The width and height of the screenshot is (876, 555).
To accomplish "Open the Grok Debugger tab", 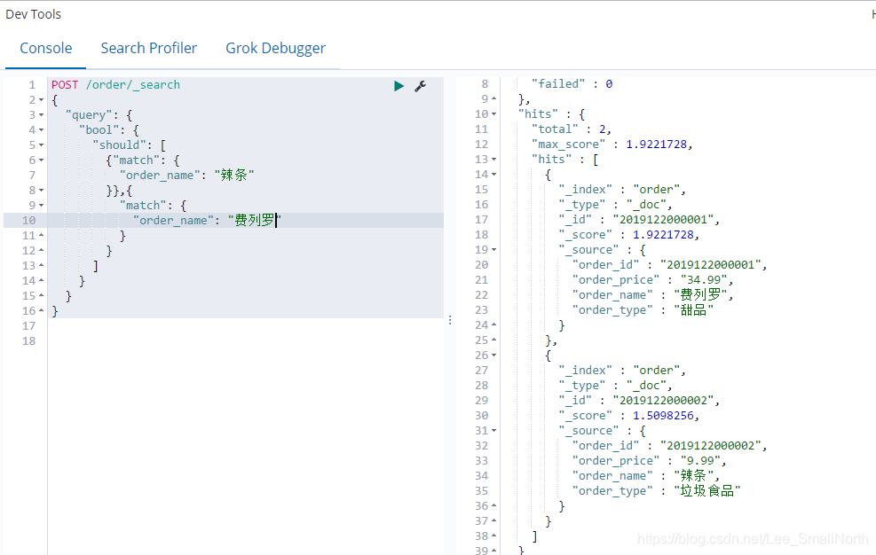I will coord(275,48).
